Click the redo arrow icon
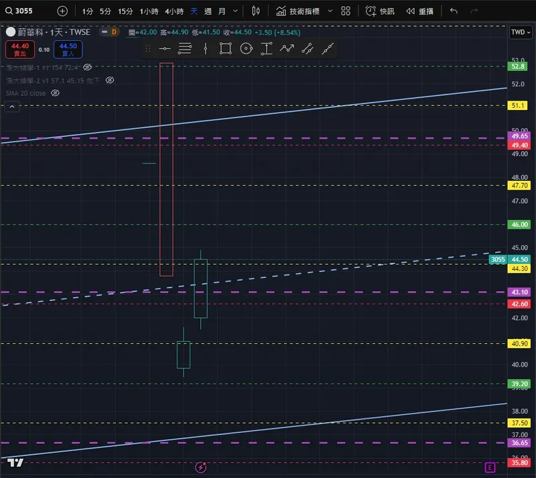The image size is (536, 478). point(474,11)
